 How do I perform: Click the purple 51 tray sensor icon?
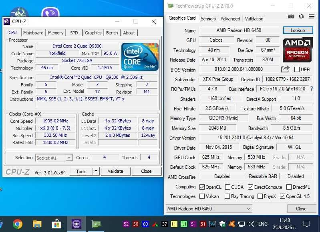[193, 224]
